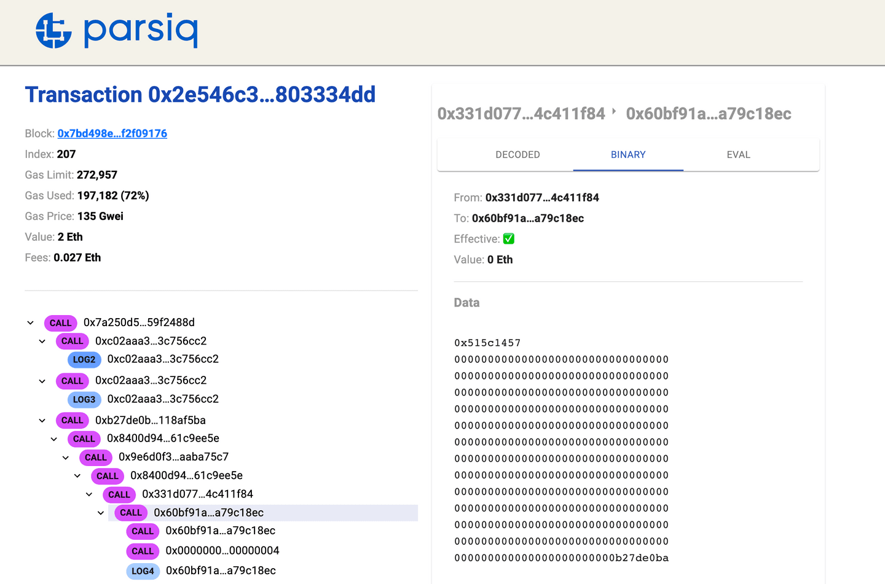Select root address 0x7a250d5...59f2488d
The width and height of the screenshot is (885, 584).
(x=139, y=322)
